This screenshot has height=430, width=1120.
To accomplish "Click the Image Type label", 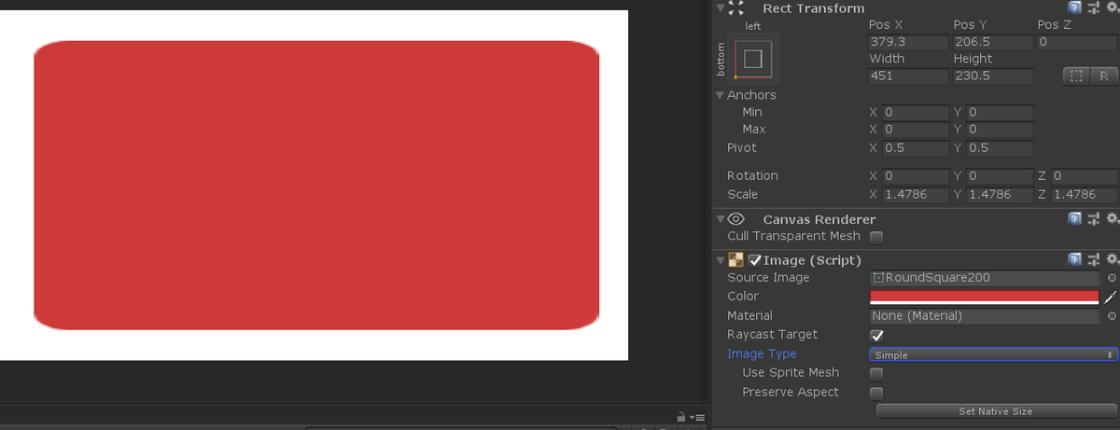I will pos(762,354).
